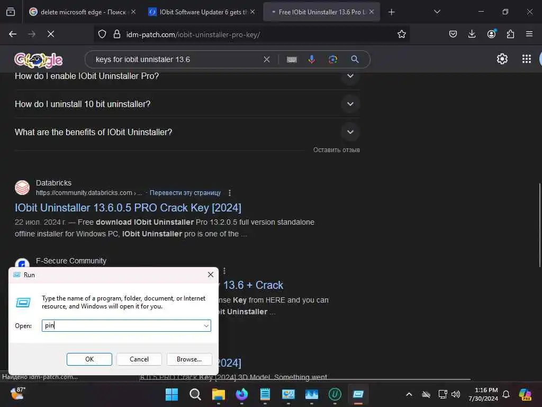Open the Run dialog Open history dropdown
The height and width of the screenshot is (407, 542).
point(206,326)
